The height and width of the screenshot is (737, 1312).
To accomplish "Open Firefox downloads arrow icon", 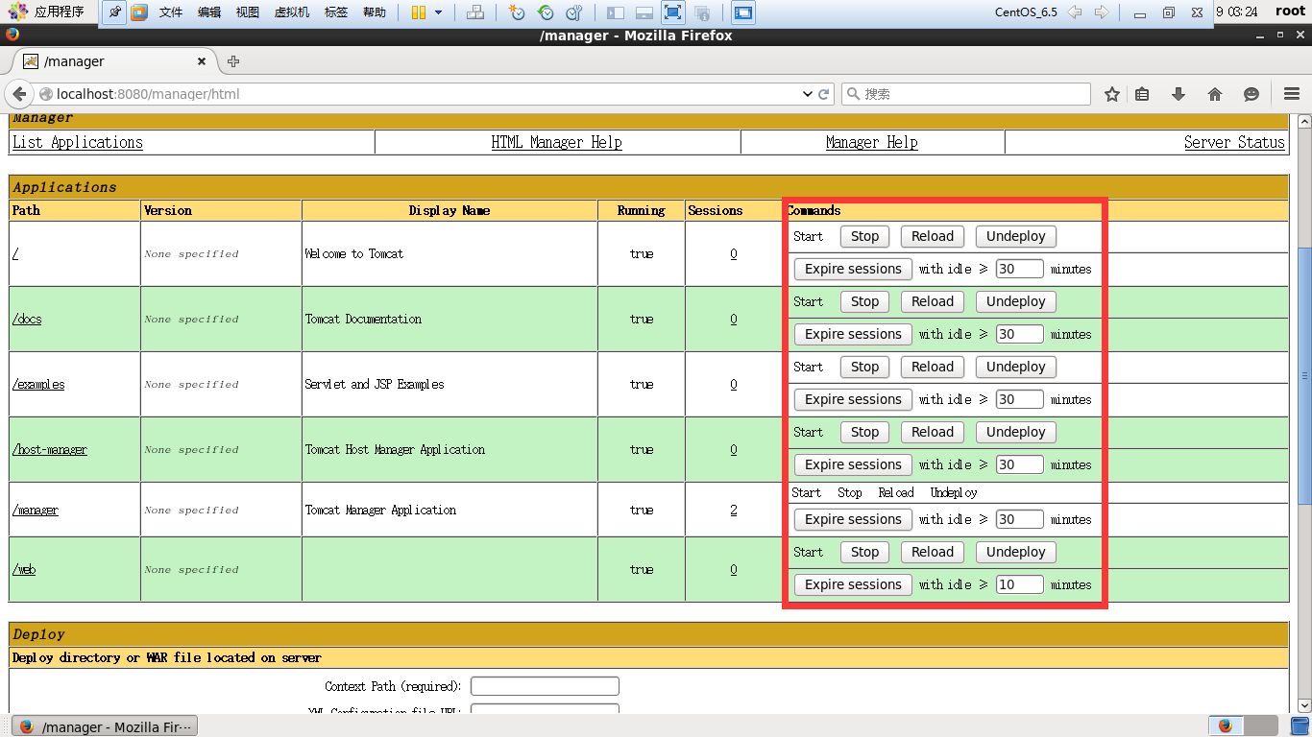I will point(1178,94).
